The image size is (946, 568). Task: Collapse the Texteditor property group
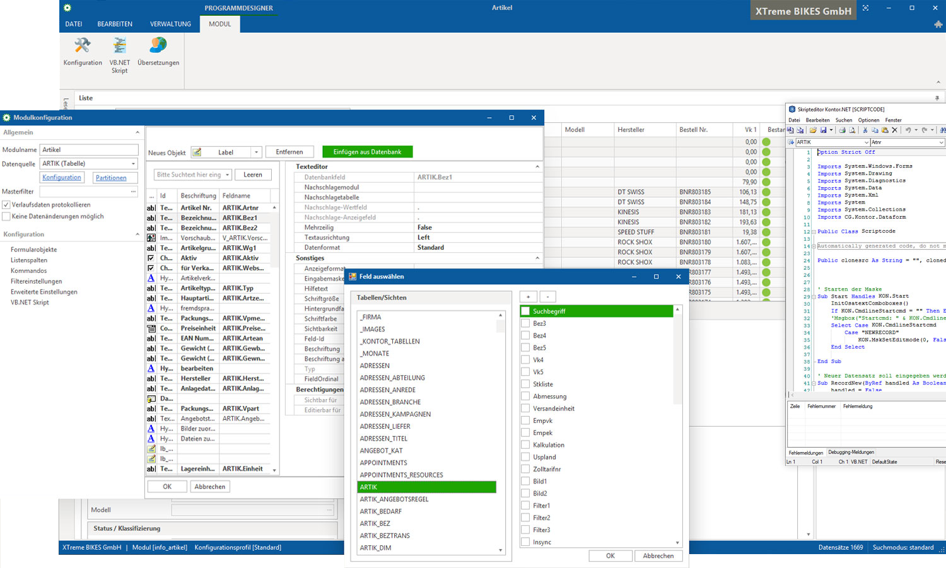tap(537, 167)
